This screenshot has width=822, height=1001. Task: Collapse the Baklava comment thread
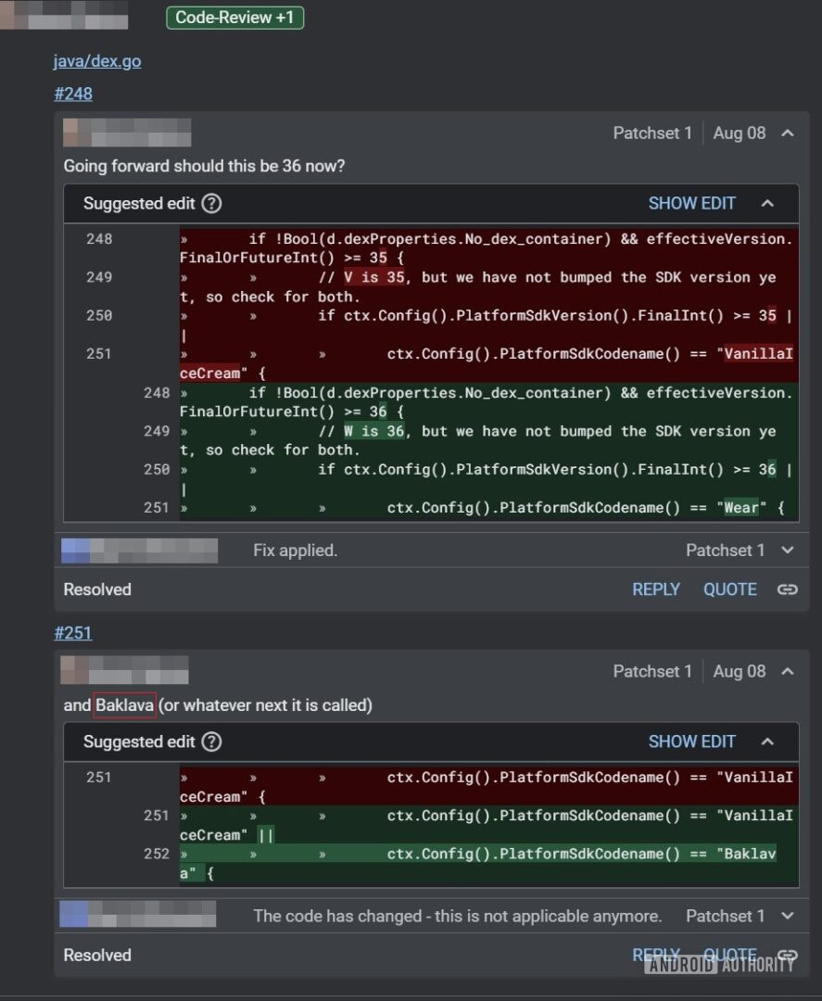point(788,671)
